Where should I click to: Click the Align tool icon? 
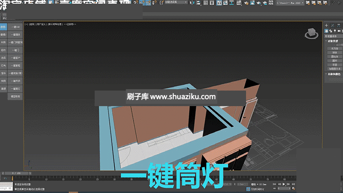[x=198, y=3]
